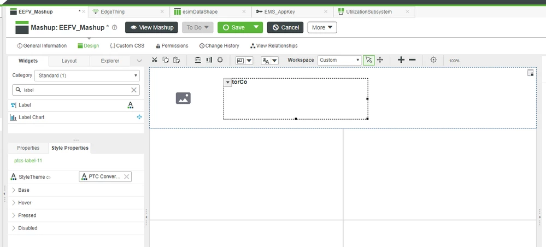The width and height of the screenshot is (546, 247).
Task: Open the More menu button
Action: pos(322,27)
